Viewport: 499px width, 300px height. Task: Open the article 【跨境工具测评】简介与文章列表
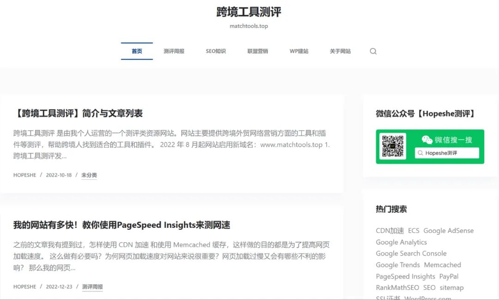(x=77, y=113)
